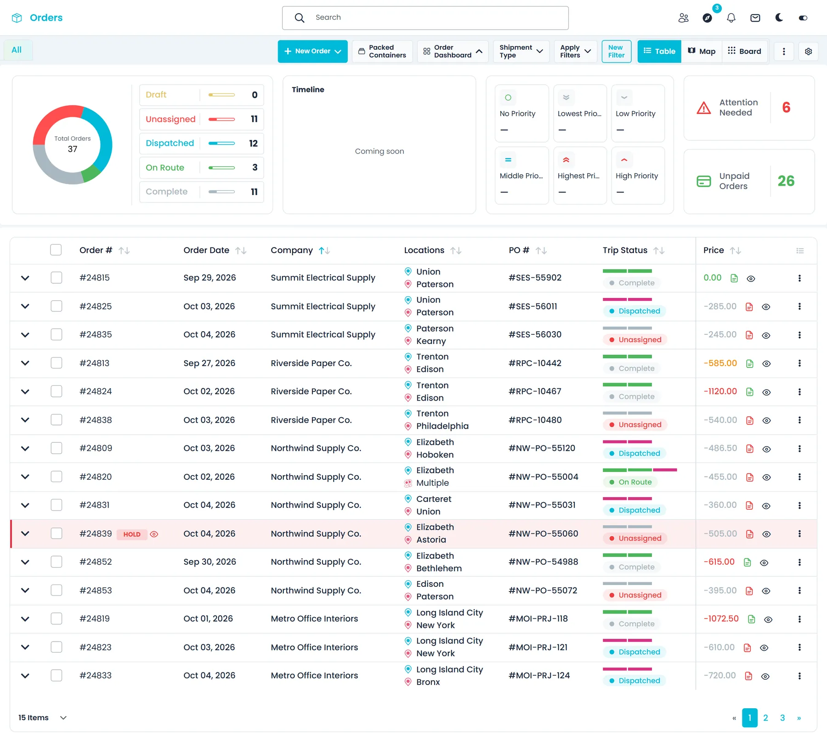Open the New Order dropdown
Image resolution: width=827 pixels, height=740 pixels.
312,52
